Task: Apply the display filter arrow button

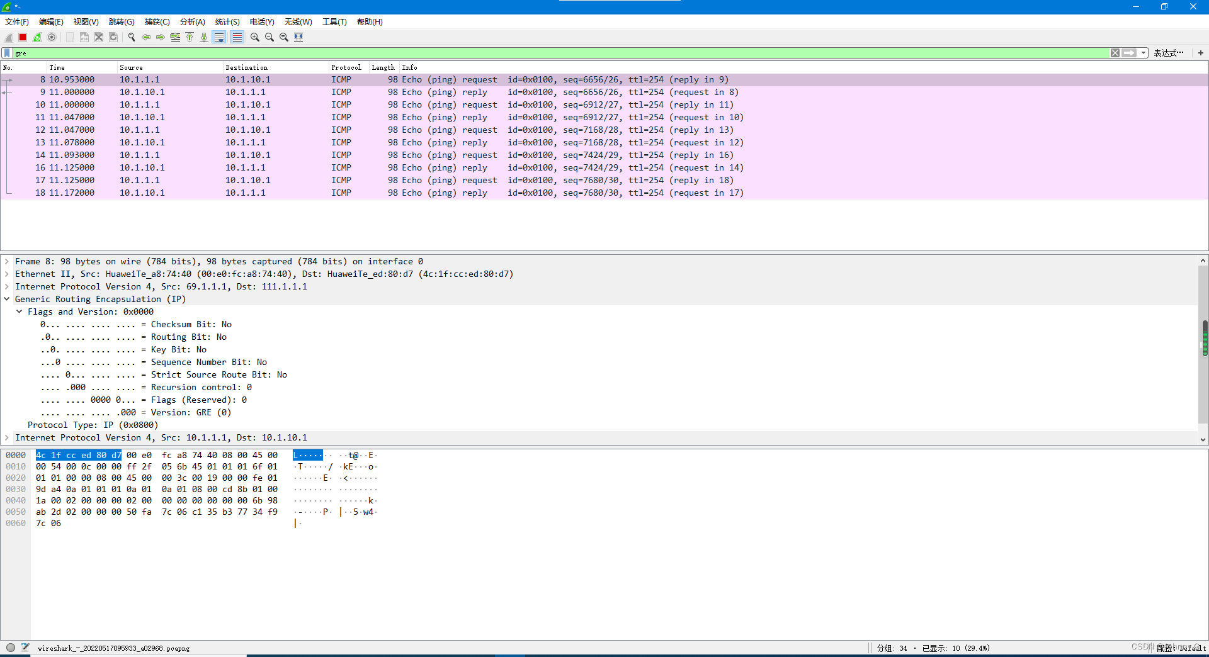Action: [x=1130, y=53]
